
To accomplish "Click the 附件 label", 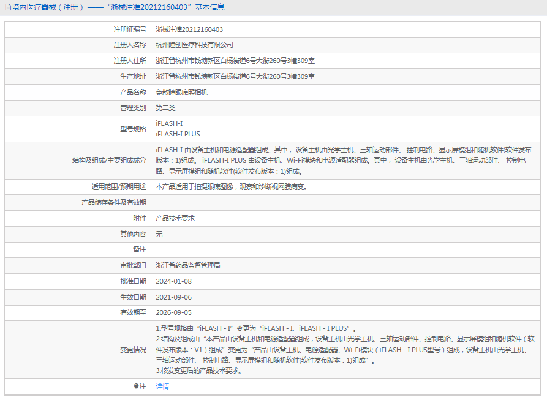I will click(x=140, y=218).
